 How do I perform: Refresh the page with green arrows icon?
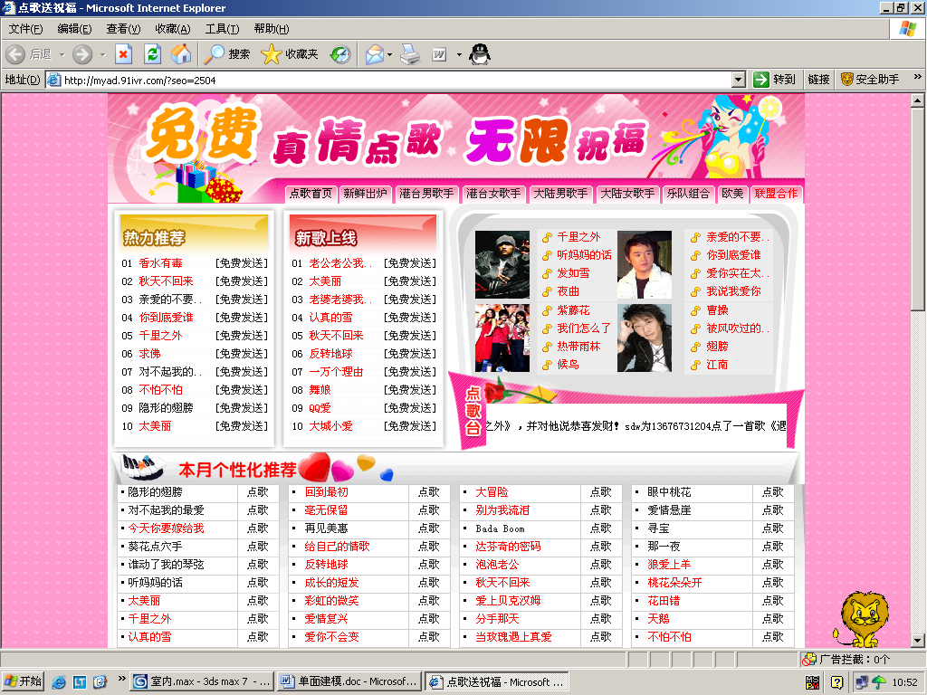coord(152,54)
